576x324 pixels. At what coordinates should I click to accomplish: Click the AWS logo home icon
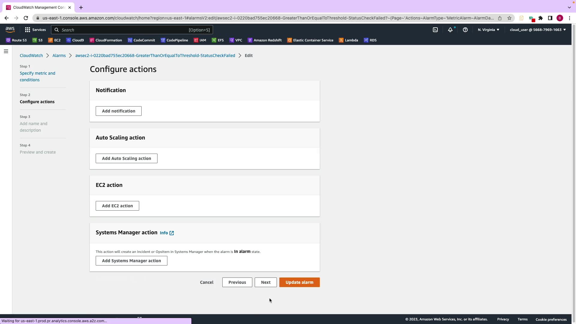(x=10, y=29)
